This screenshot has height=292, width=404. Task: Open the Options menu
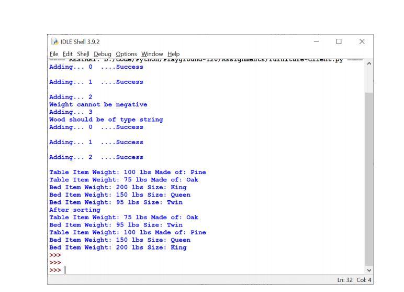coord(126,54)
